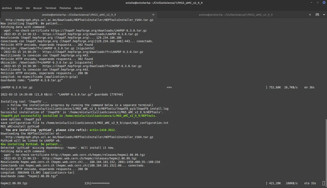Viewport: 327px width, 188px height.
Task: Click the 'save configuration file to' line
Action: pyautogui.click(x=84, y=123)
